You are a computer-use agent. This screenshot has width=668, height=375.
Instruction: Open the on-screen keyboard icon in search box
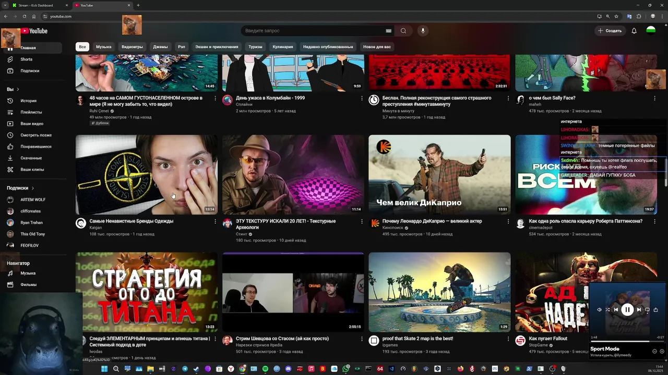click(x=388, y=31)
